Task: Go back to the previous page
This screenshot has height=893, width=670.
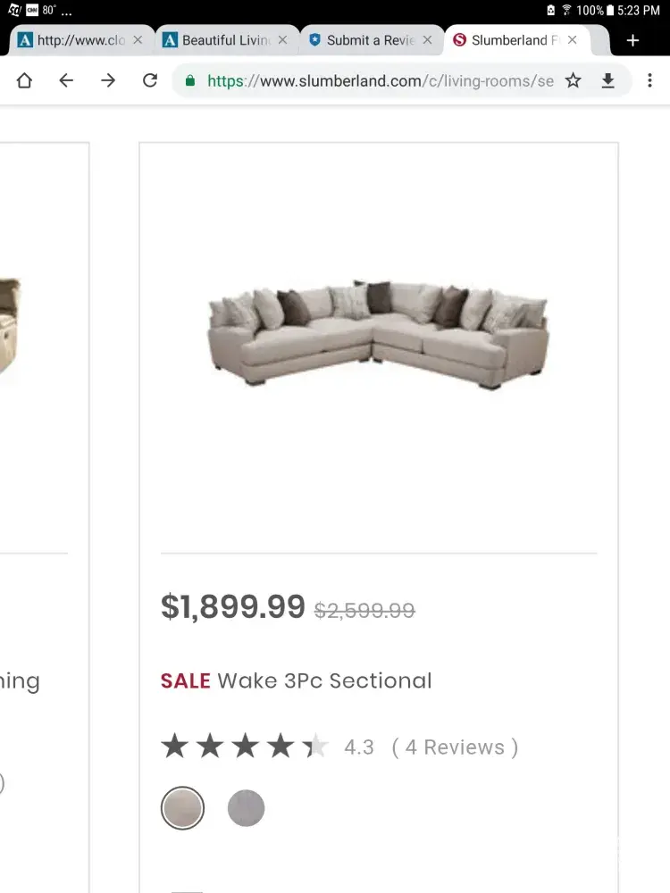Action: (66, 81)
